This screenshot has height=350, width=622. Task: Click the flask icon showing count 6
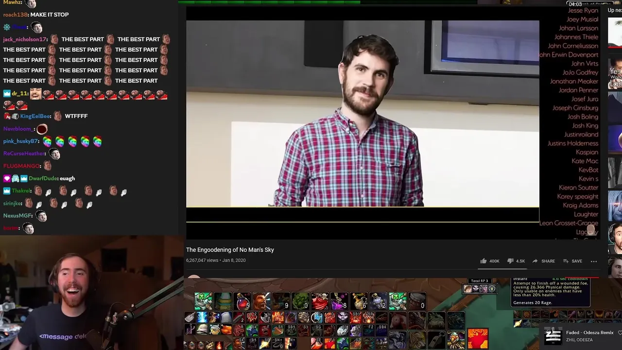click(359, 301)
